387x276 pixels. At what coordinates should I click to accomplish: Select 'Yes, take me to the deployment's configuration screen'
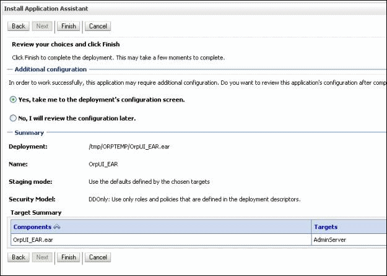point(13,100)
